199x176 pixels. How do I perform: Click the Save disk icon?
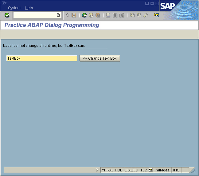click(74, 15)
